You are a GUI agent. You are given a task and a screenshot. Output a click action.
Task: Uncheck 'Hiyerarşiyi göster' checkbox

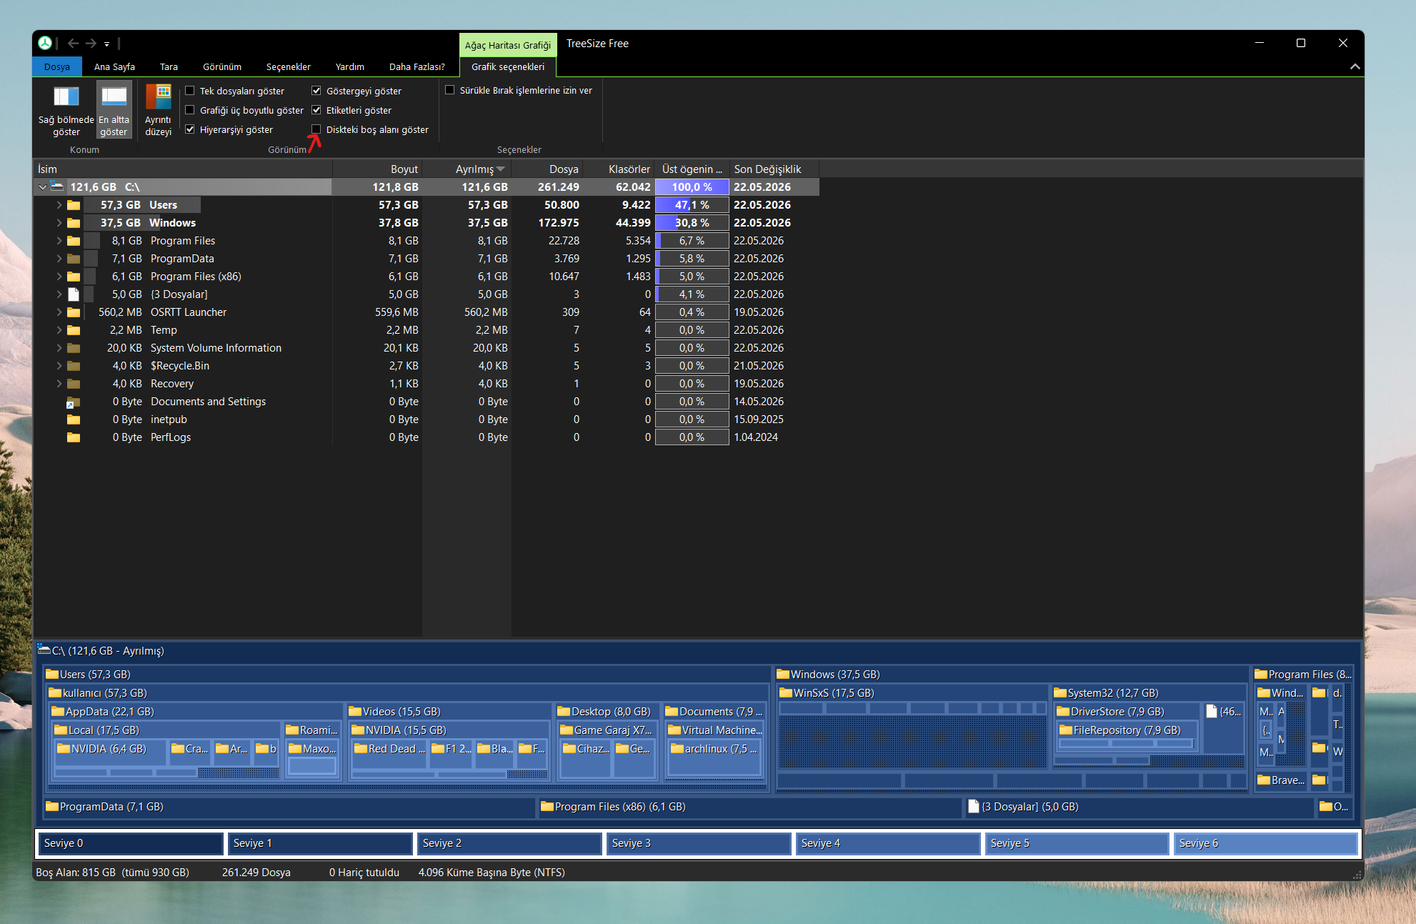click(x=190, y=129)
